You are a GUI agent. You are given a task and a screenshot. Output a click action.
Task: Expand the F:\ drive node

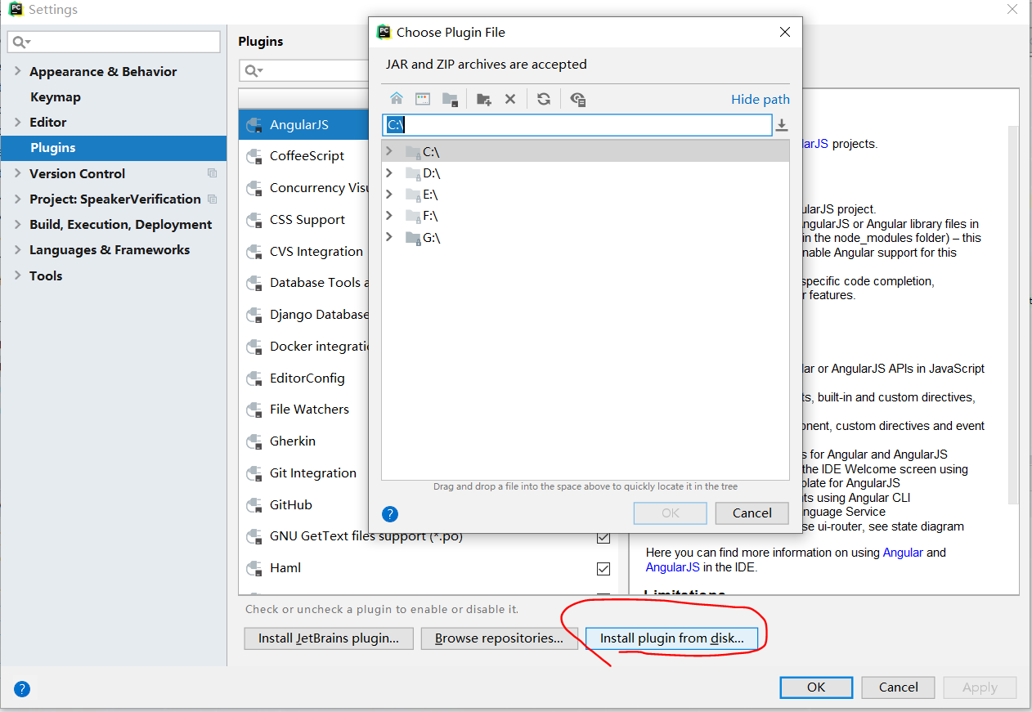(389, 215)
